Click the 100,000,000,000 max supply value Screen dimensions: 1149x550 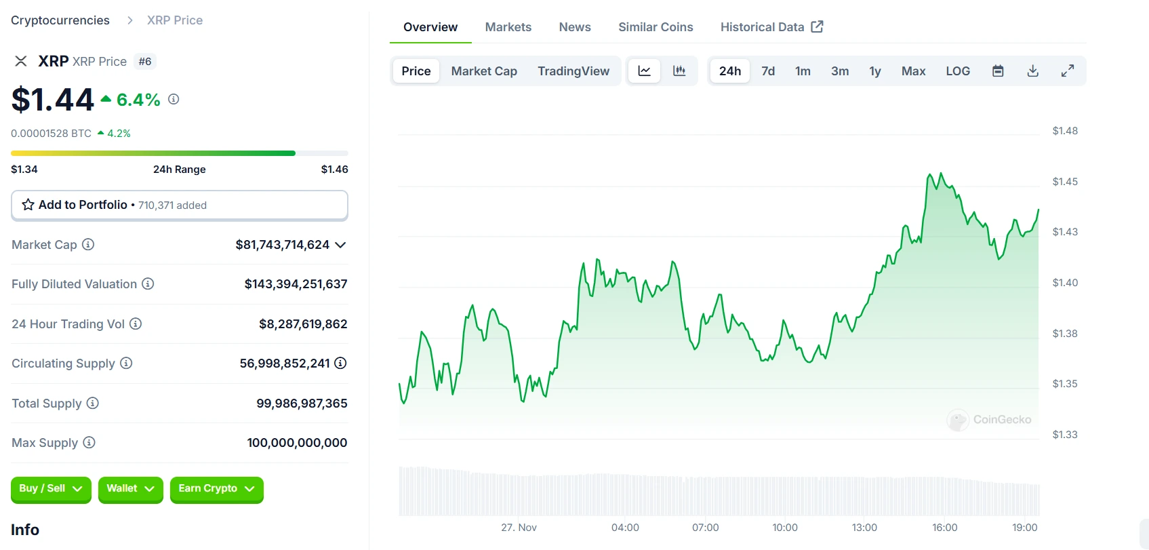click(297, 442)
